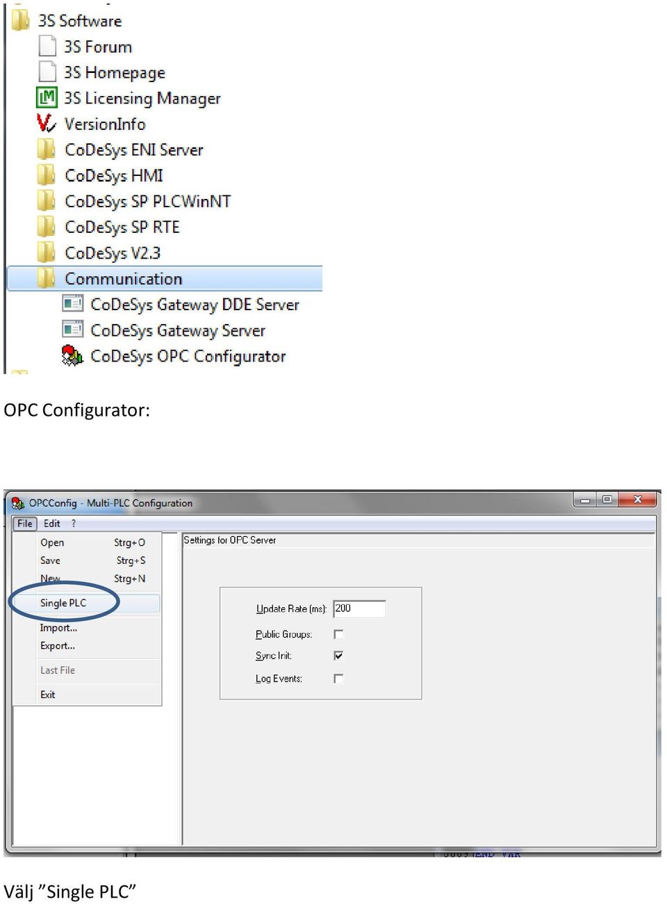Open the CoDeSys V2.3 folder icon
This screenshot has width=667, height=904.
pos(47,252)
